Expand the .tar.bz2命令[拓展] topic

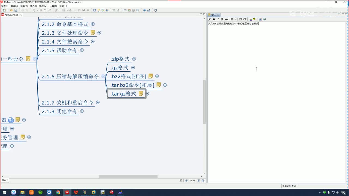[165, 85]
